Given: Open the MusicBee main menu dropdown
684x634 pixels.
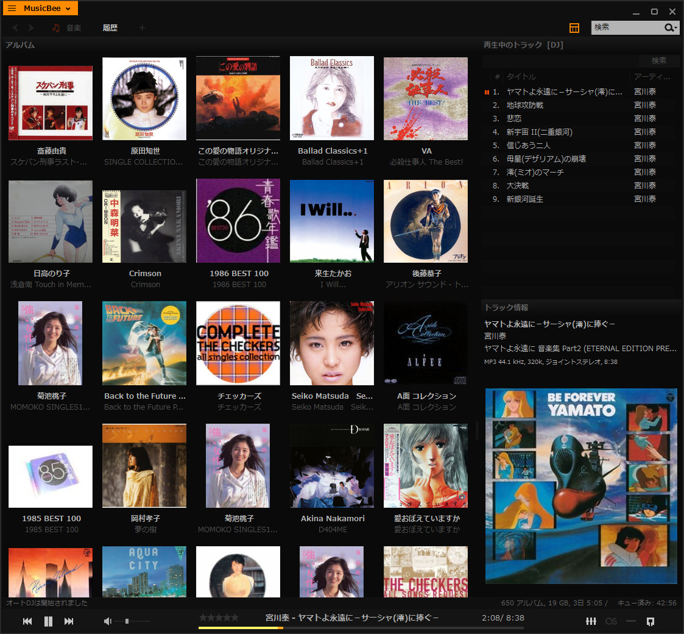Looking at the screenshot, I should click(x=43, y=8).
